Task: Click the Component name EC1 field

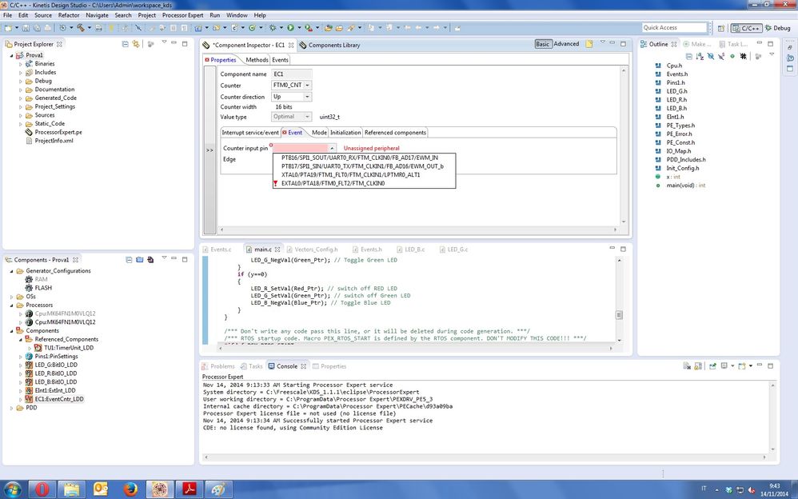Action: (292, 74)
